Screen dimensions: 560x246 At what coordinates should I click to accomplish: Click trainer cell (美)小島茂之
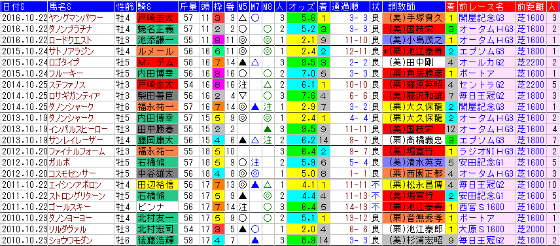(413, 40)
